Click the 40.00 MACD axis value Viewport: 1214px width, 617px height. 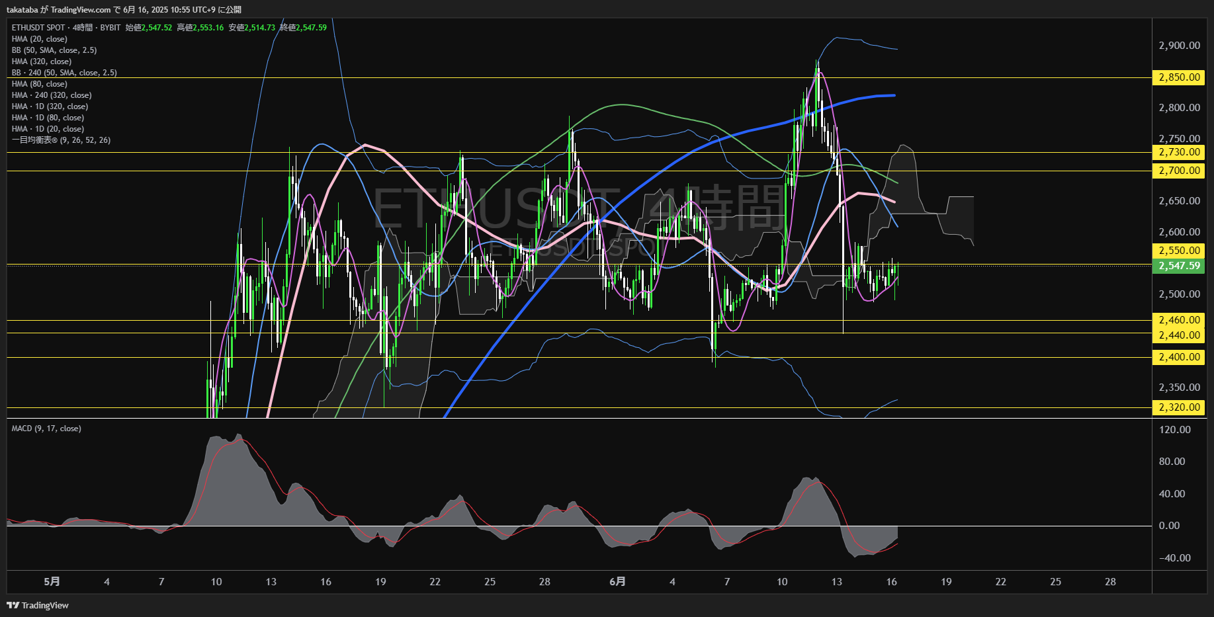coord(1172,494)
